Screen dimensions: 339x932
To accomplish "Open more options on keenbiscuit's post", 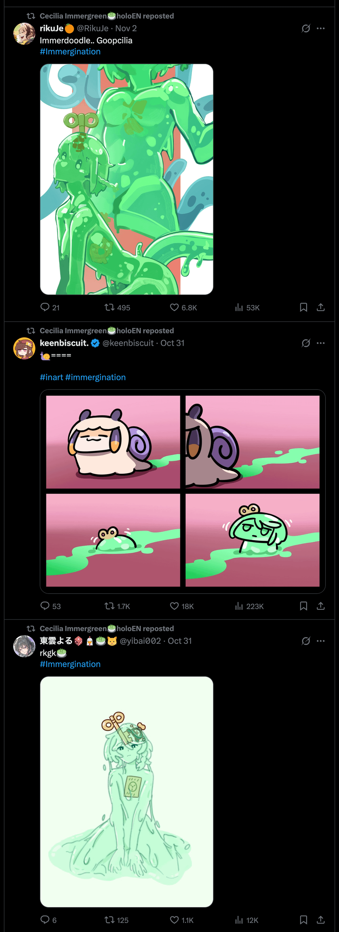I will tap(321, 343).
